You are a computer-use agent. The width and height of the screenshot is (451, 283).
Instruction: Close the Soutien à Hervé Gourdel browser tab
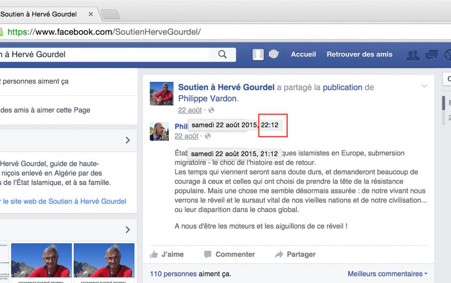(x=91, y=14)
